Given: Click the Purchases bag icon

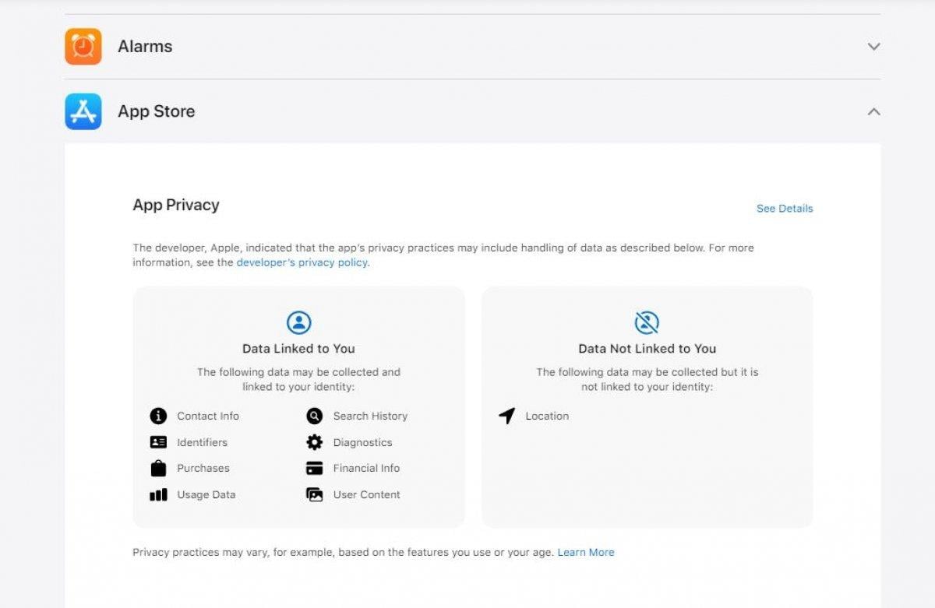Looking at the screenshot, I should tap(158, 469).
